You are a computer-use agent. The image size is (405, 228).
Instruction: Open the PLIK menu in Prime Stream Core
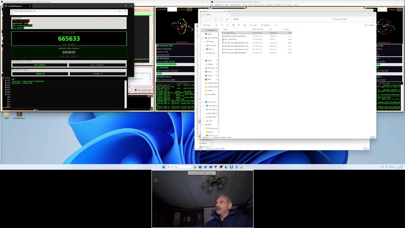12,14
